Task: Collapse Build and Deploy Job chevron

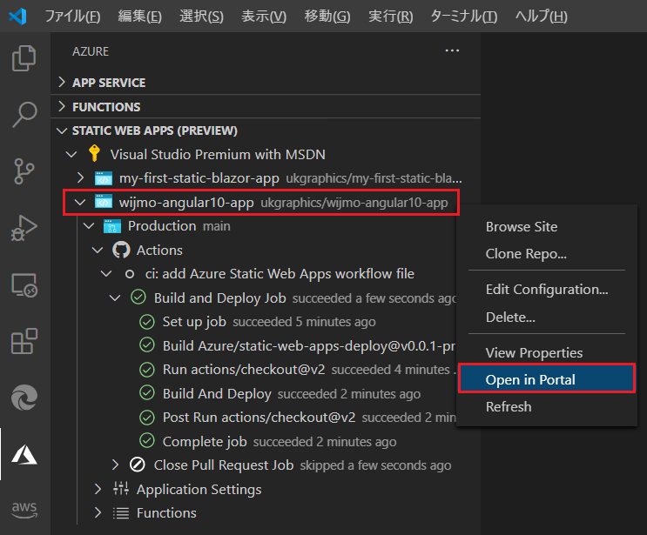Action: click(115, 298)
